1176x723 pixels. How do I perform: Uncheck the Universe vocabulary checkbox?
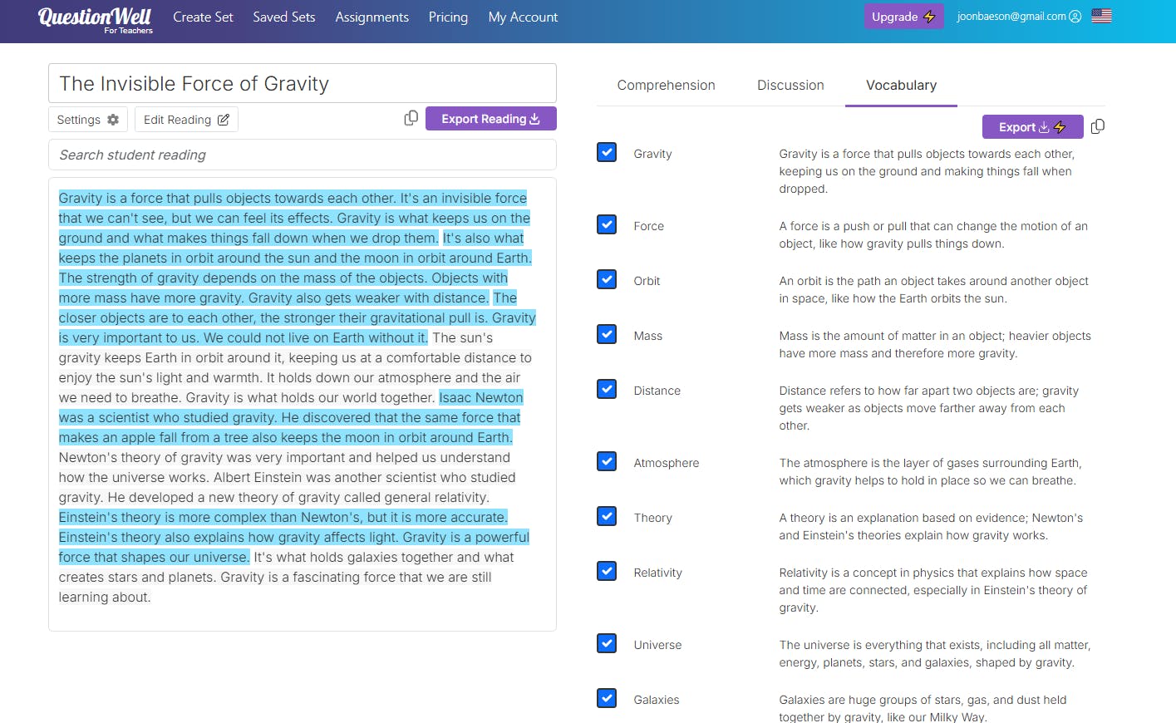(607, 643)
